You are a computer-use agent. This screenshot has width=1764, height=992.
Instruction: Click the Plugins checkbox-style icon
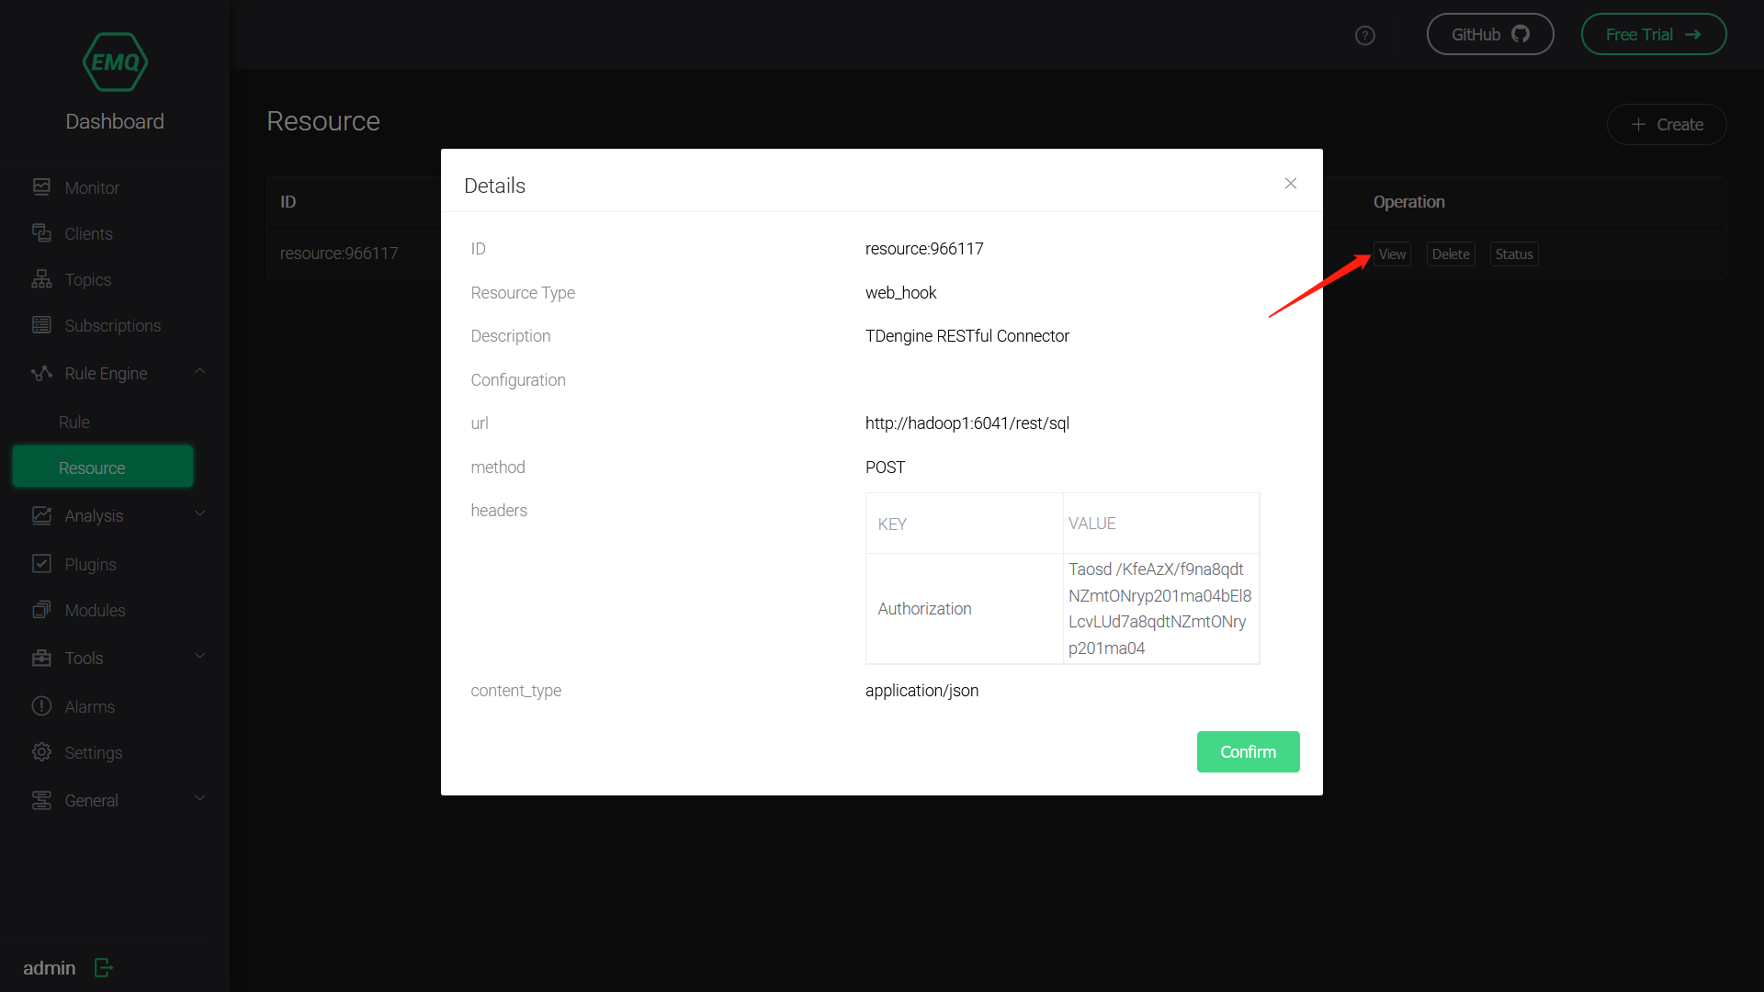41,564
